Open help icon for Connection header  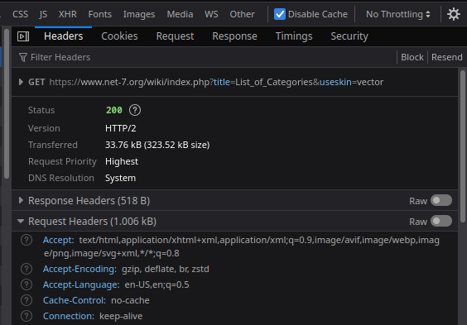[26, 316]
